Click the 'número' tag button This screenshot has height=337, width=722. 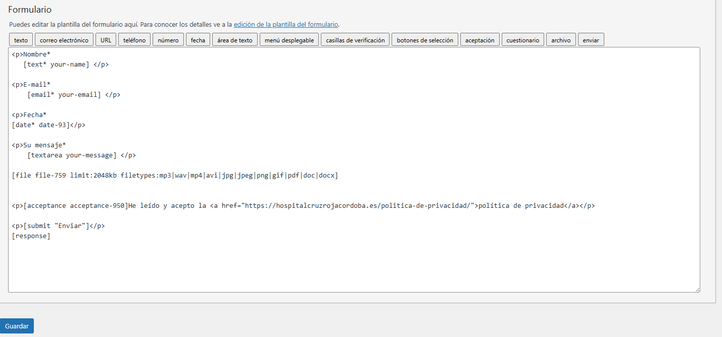[x=168, y=40]
